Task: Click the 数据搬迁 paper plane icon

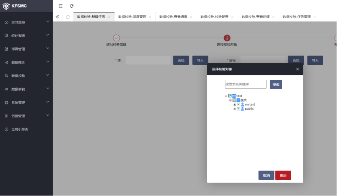Action: click(x=6, y=62)
